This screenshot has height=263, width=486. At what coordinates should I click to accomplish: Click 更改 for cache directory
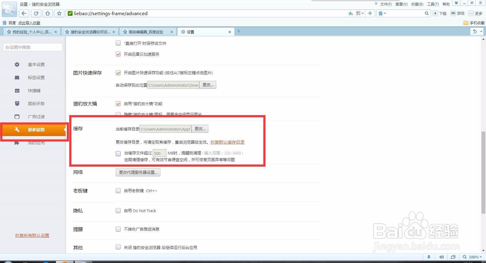tap(200, 129)
